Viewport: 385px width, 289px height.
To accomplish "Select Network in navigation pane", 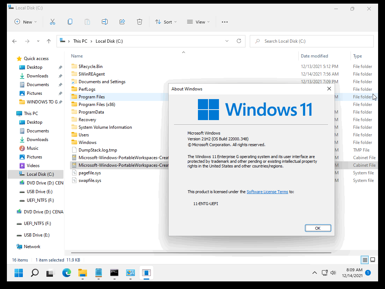I will [x=32, y=247].
